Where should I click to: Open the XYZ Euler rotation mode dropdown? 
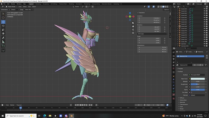pos(152,34)
